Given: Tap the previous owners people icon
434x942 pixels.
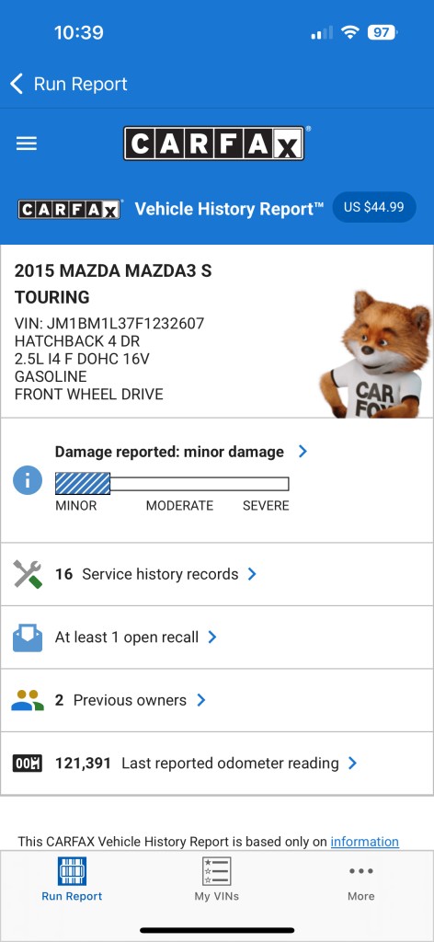Looking at the screenshot, I should point(28,700).
